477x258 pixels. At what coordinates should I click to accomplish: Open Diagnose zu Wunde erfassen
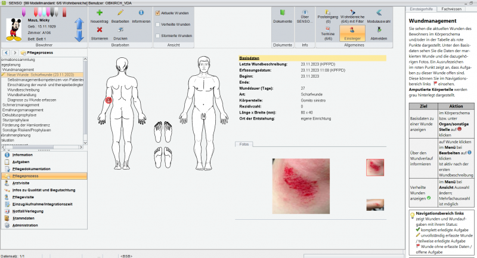(x=32, y=100)
